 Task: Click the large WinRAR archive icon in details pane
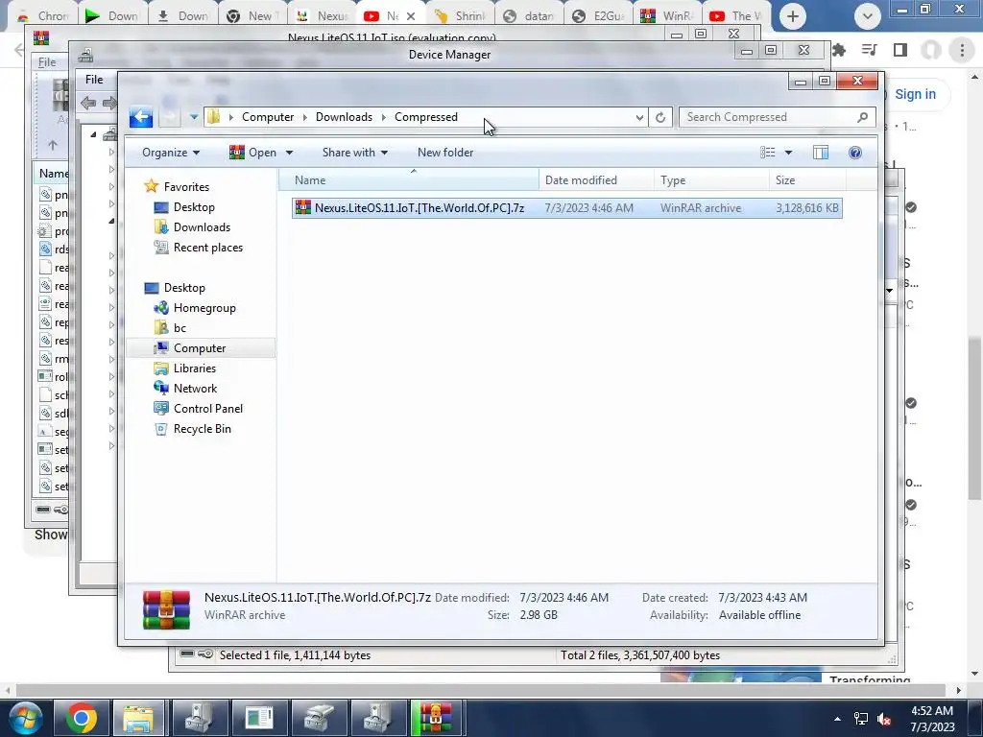pyautogui.click(x=166, y=608)
